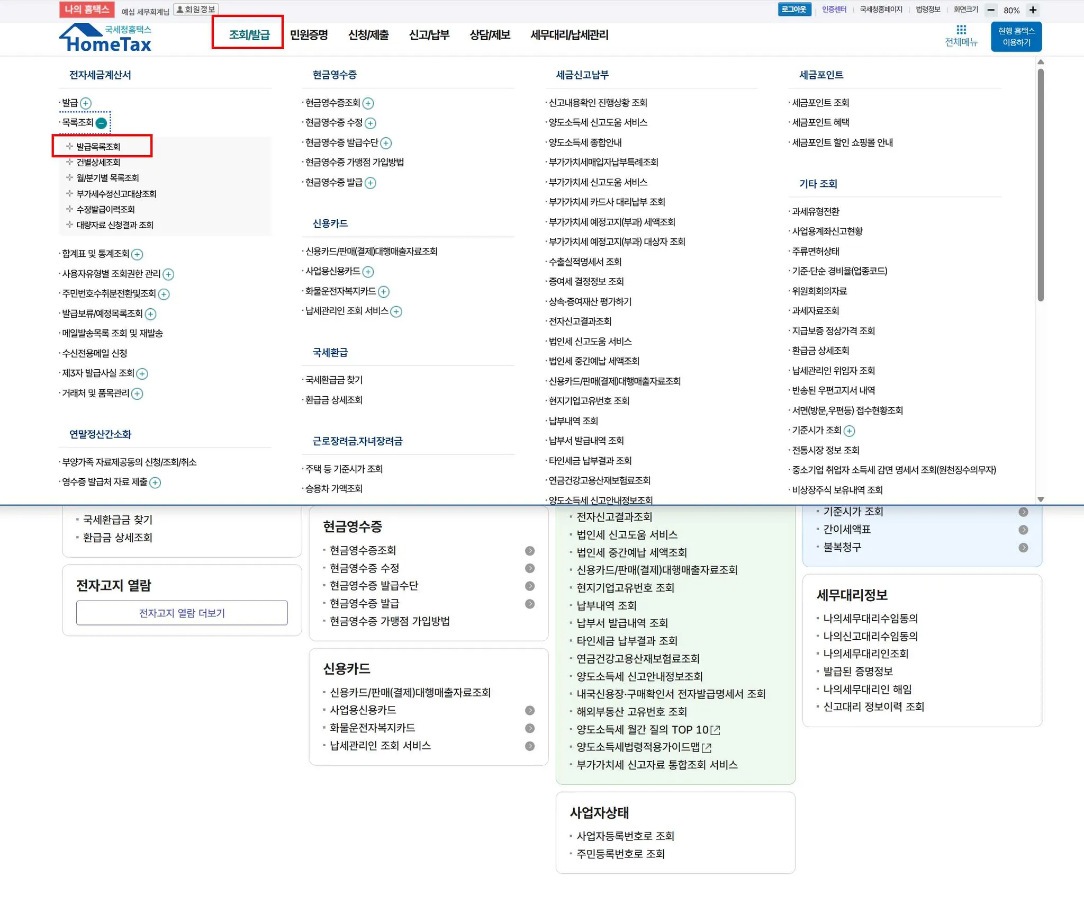The width and height of the screenshot is (1084, 912).
Task: Click 전자고지 열람 더보기 button
Action: pos(182,613)
